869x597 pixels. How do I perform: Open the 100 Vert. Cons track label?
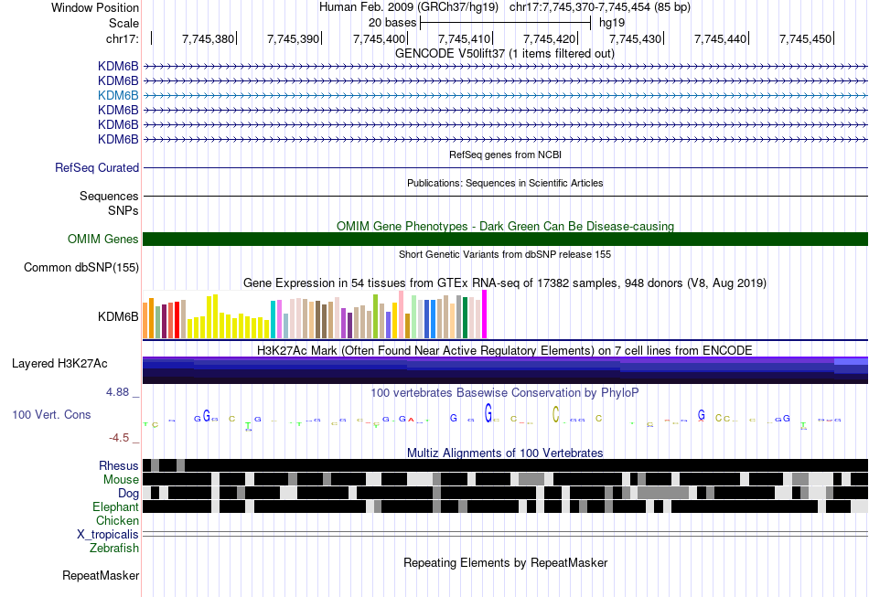click(51, 415)
